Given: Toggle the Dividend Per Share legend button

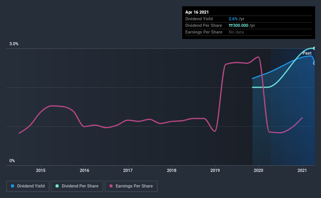Looking at the screenshot, I should tap(77, 186).
